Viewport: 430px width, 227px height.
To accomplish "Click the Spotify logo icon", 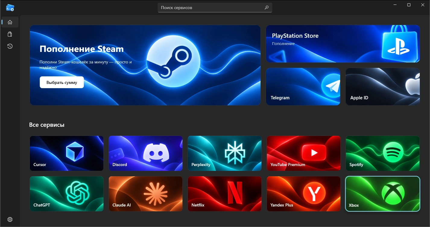I will [x=393, y=152].
